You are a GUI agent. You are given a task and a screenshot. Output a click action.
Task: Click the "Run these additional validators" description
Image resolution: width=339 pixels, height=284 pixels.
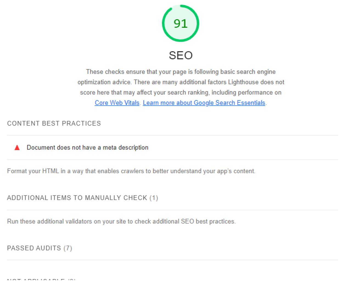coord(121,221)
